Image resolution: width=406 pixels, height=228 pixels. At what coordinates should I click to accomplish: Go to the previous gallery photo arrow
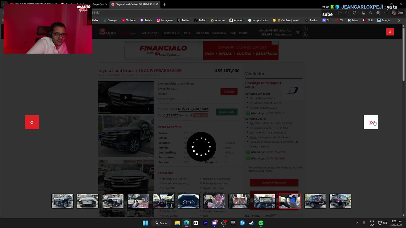pos(32,122)
